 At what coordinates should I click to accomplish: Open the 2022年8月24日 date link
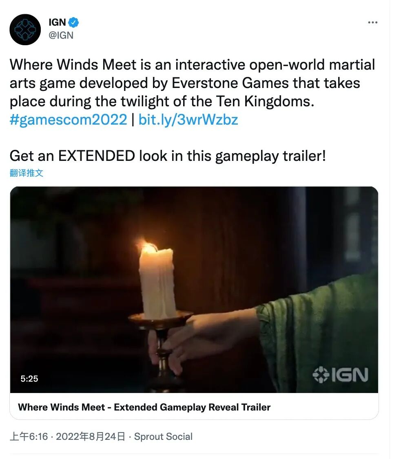(91, 437)
